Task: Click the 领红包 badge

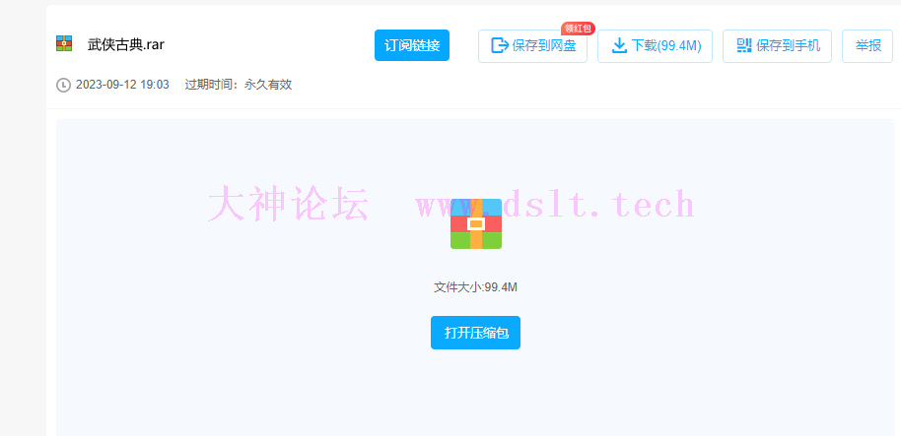Action: 578,29
